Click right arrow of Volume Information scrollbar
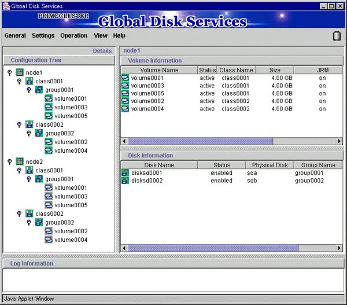 (x=339, y=141)
